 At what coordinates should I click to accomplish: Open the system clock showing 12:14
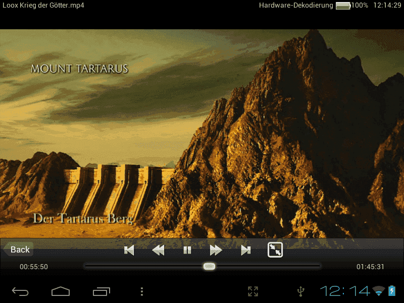(345, 291)
